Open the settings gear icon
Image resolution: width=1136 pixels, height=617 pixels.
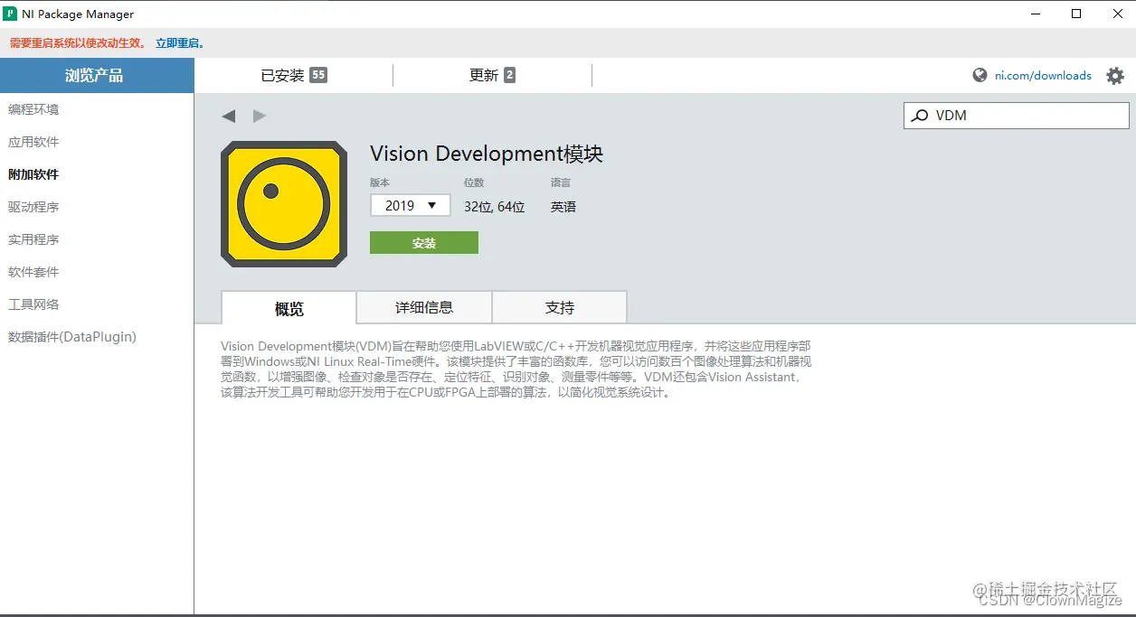pos(1115,76)
